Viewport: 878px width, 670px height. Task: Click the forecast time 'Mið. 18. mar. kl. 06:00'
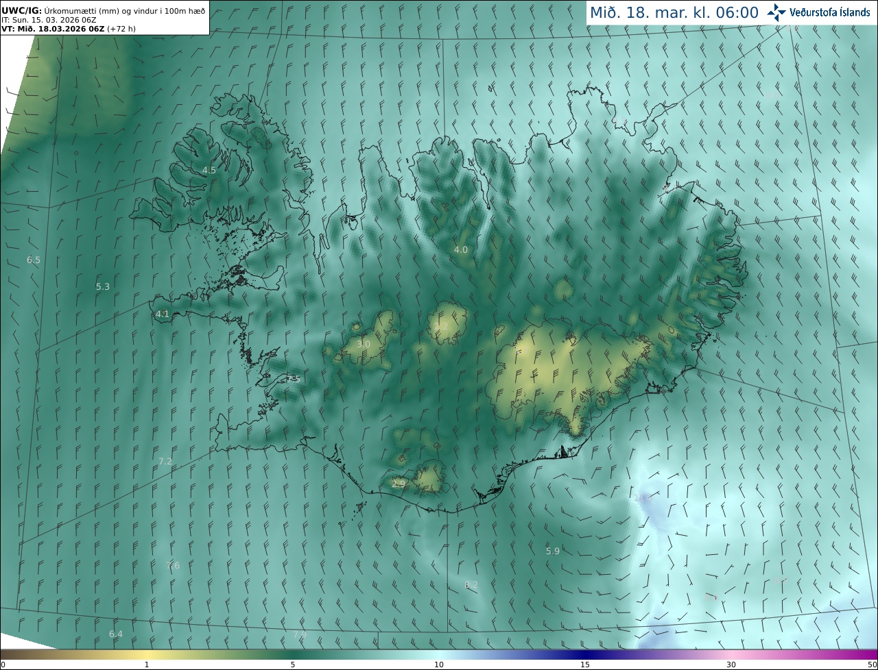pyautogui.click(x=674, y=12)
